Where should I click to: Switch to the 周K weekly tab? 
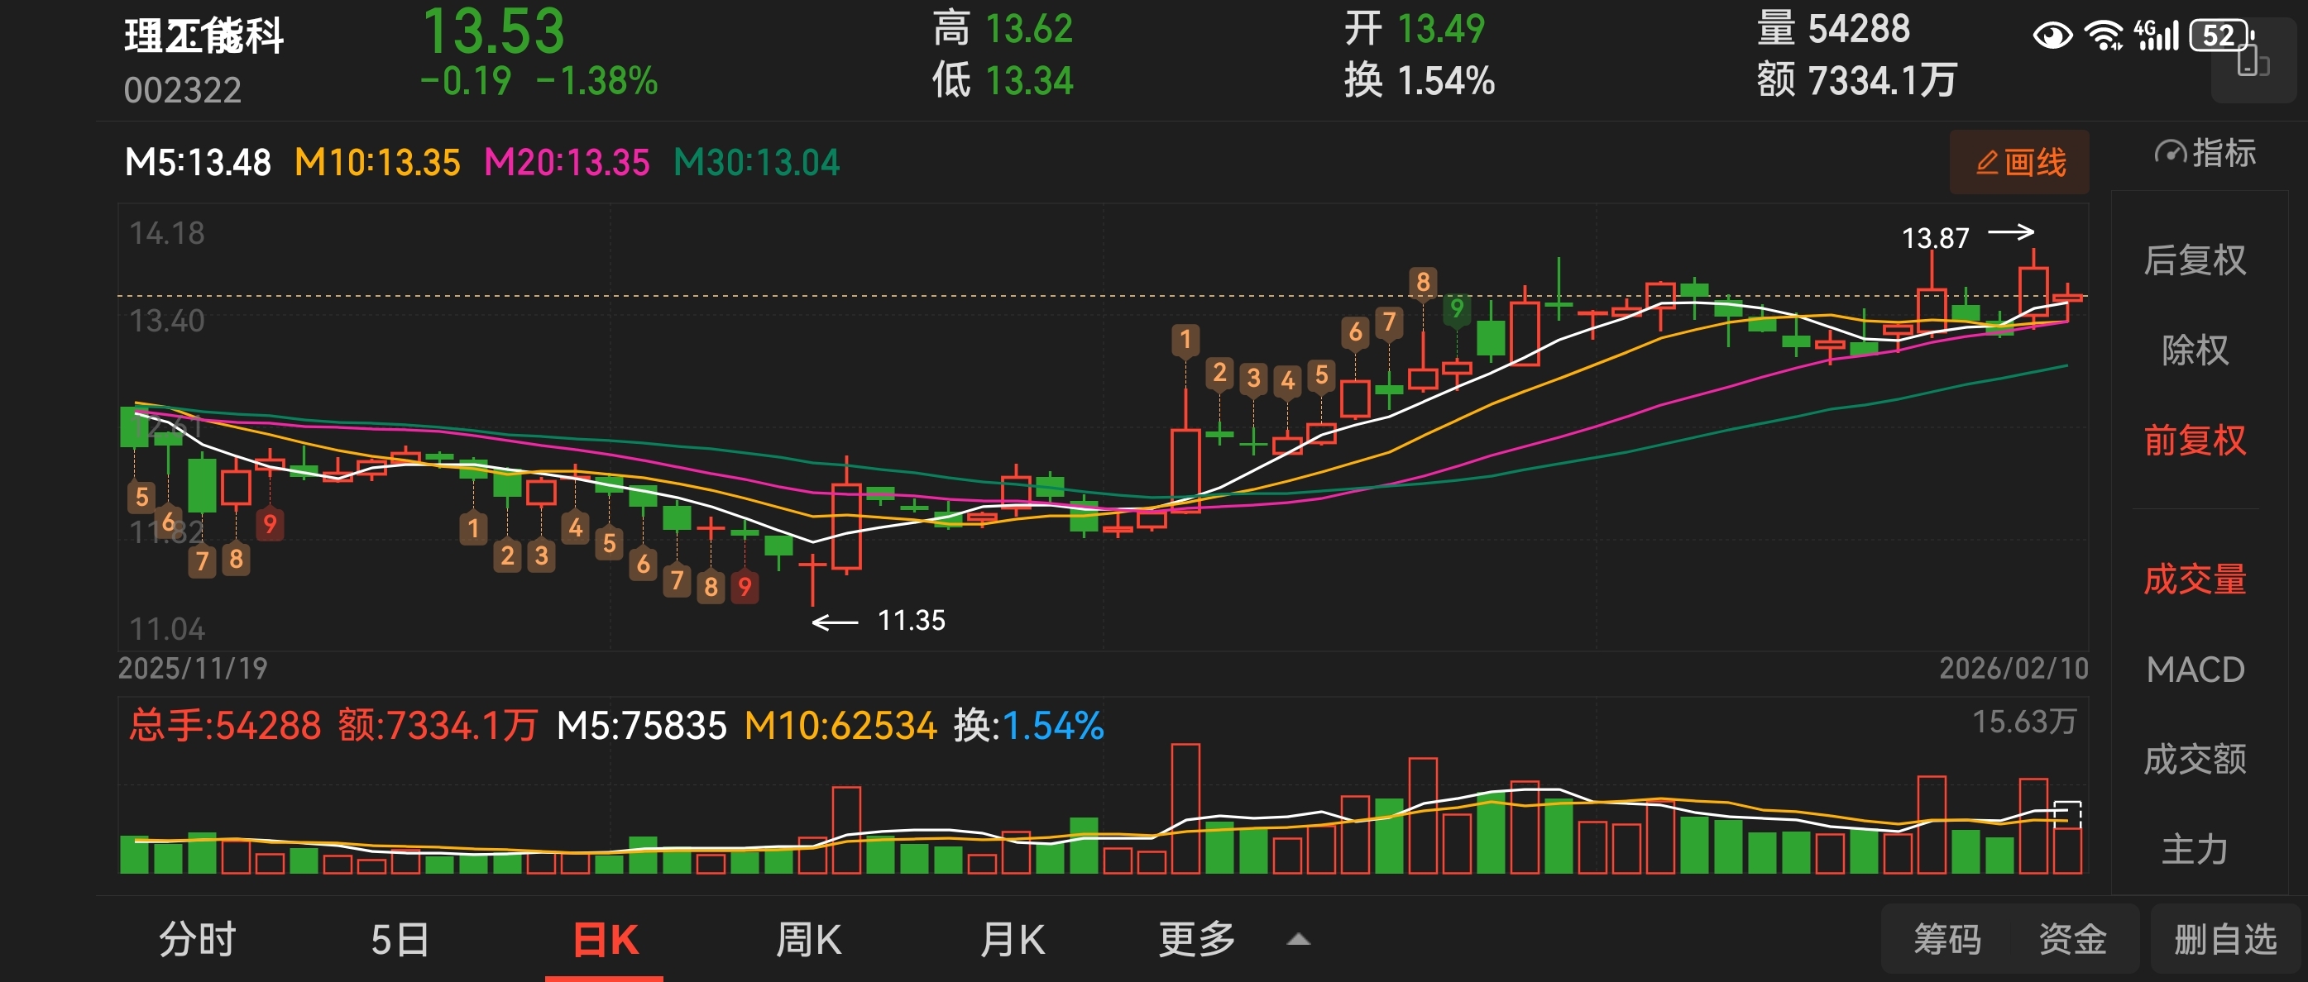coord(807,940)
